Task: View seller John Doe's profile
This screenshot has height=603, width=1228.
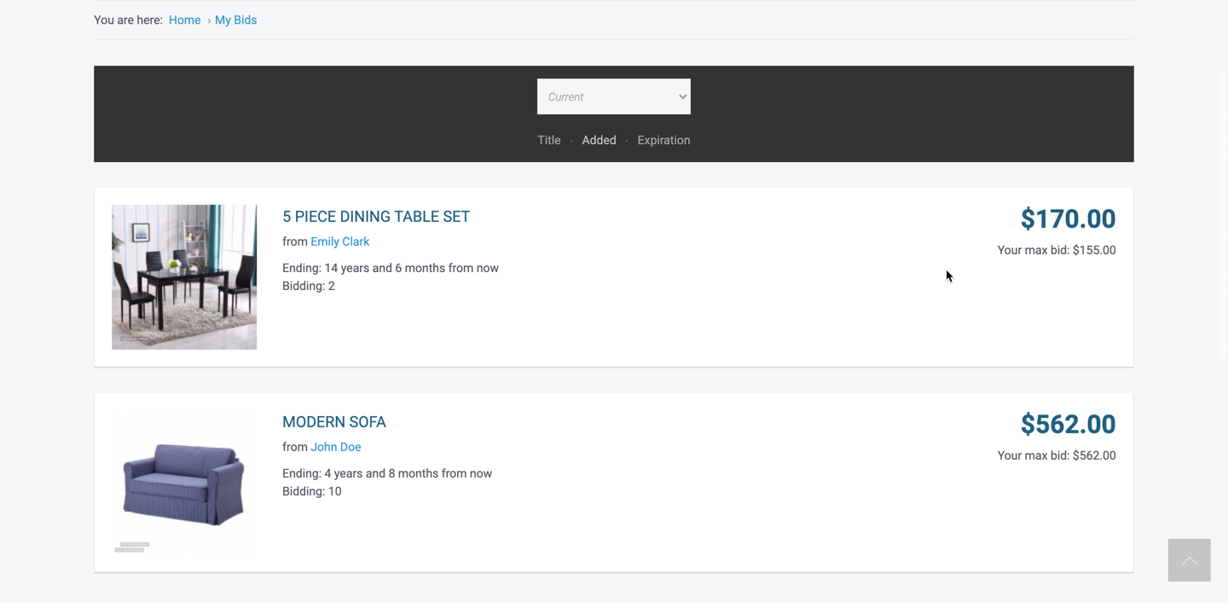Action: click(x=336, y=447)
